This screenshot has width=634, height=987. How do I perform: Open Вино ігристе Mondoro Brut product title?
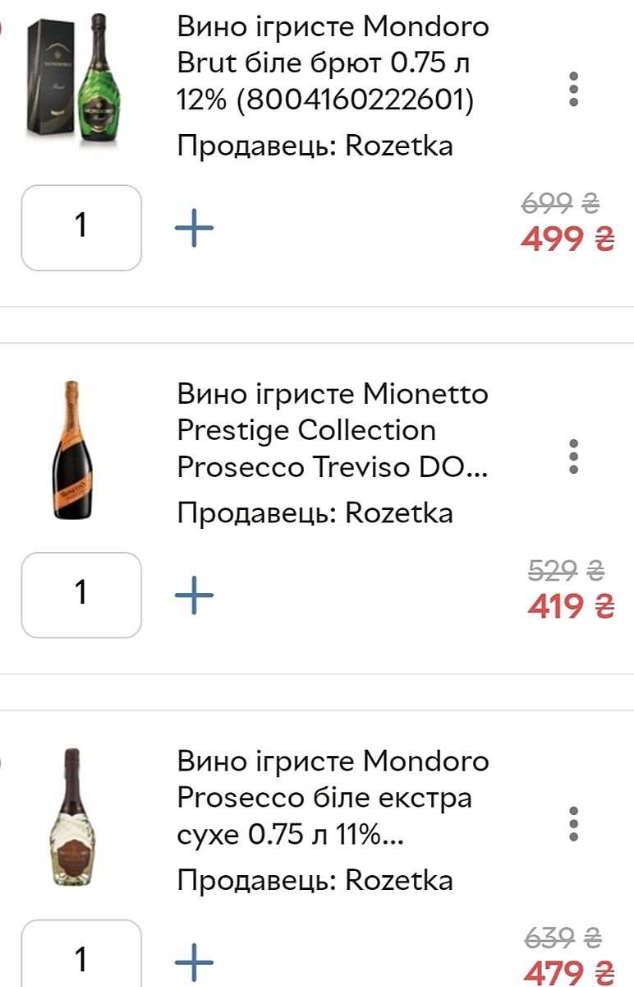point(333,63)
